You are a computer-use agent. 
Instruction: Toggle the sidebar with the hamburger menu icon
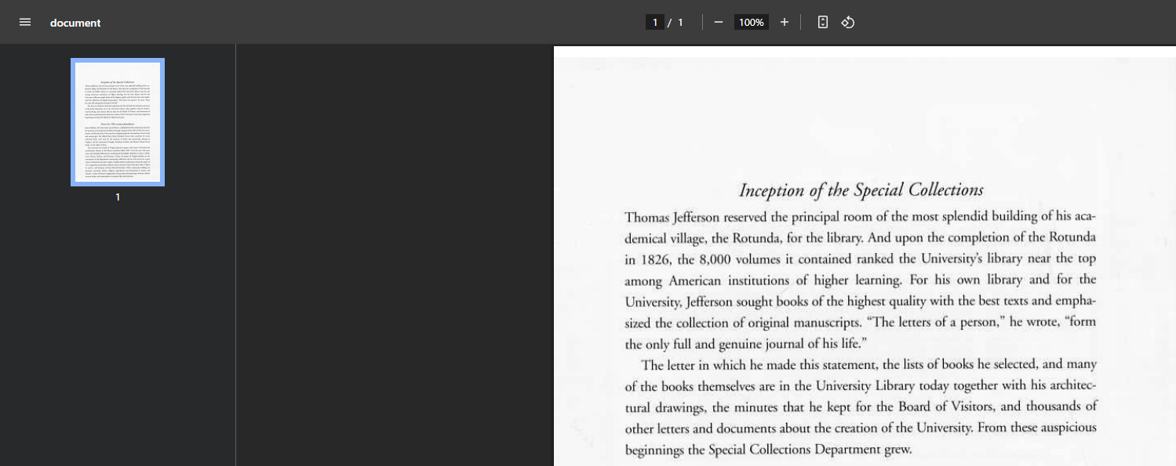click(x=25, y=22)
